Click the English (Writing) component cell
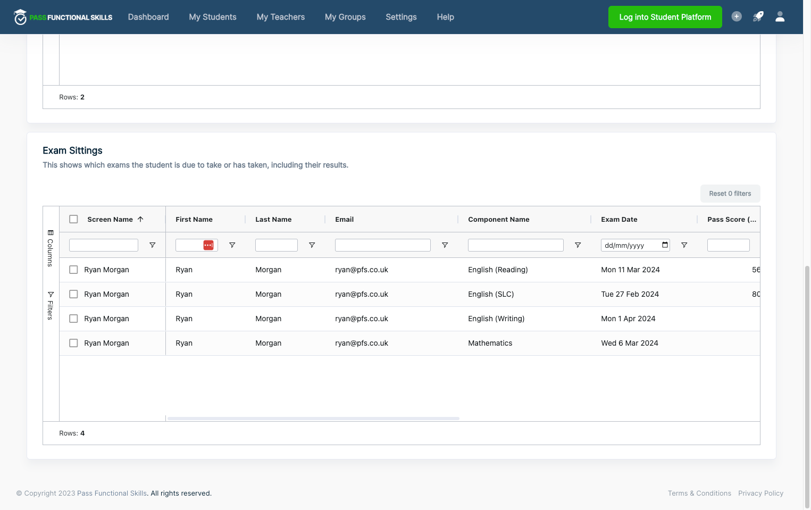 (496, 319)
